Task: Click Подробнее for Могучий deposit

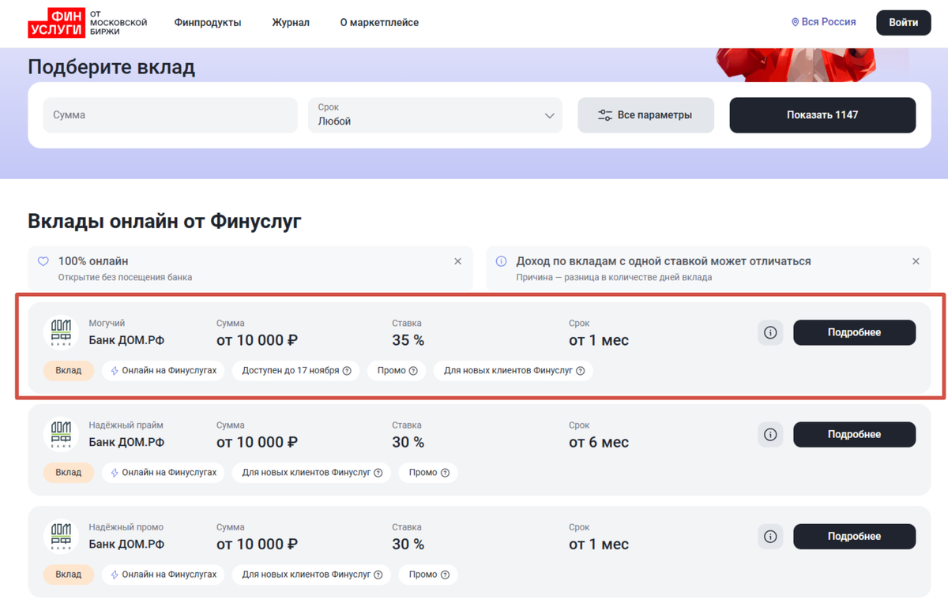Action: 855,332
